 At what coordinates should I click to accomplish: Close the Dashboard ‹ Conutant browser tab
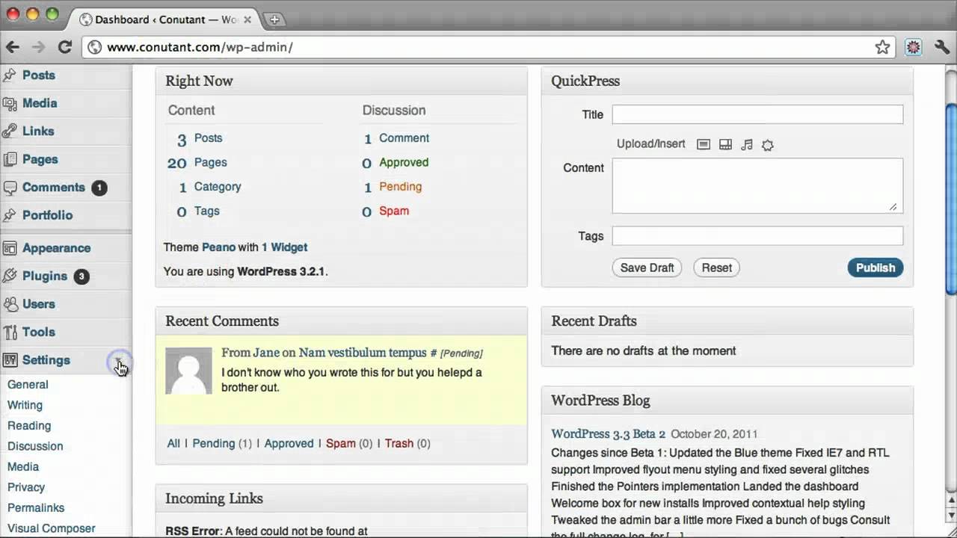(x=247, y=19)
